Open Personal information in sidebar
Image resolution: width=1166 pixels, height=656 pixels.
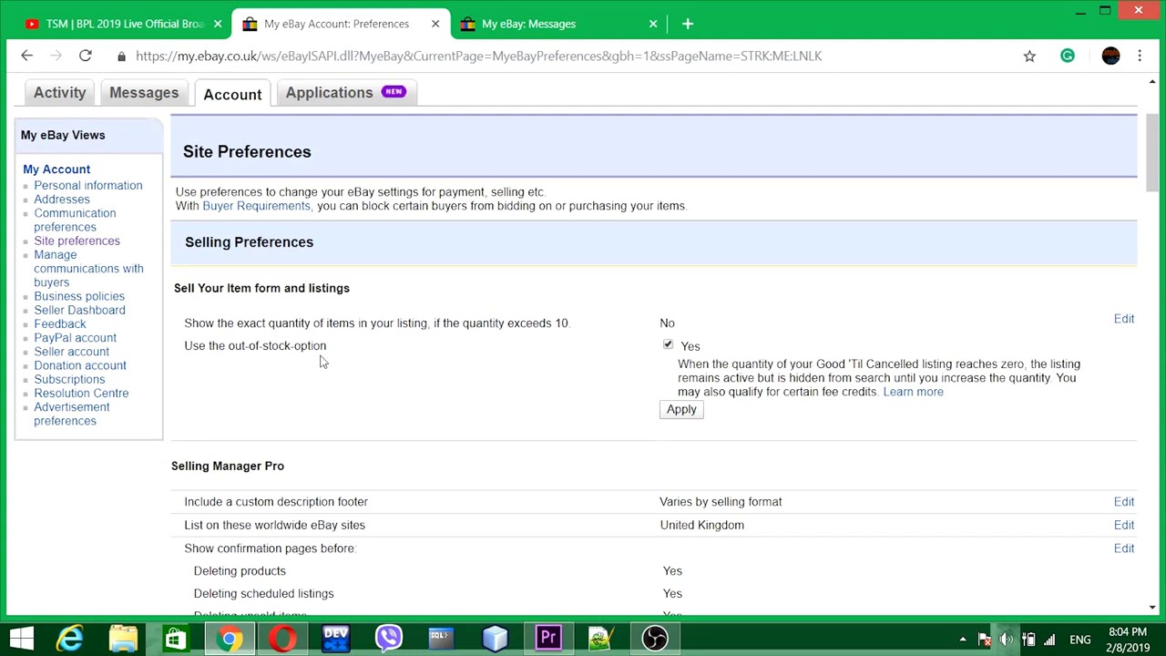[87, 186]
